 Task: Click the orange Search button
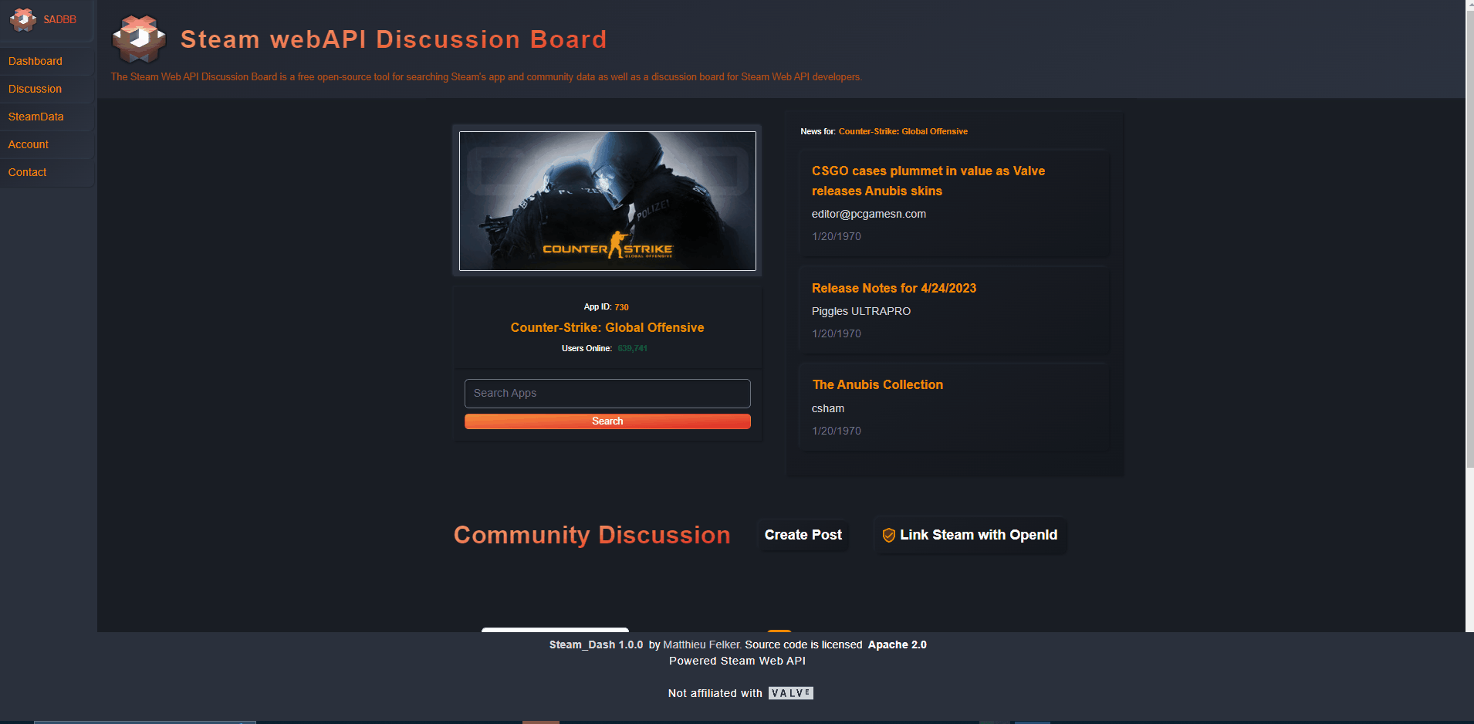607,421
